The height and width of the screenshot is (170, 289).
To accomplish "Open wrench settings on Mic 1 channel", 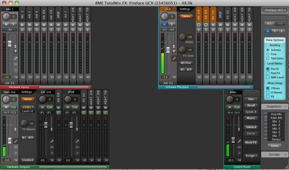I will pos(16,58).
